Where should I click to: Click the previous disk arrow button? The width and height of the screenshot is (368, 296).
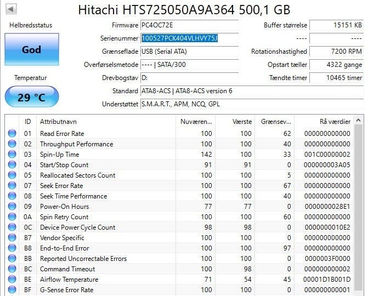pyautogui.click(x=10, y=9)
